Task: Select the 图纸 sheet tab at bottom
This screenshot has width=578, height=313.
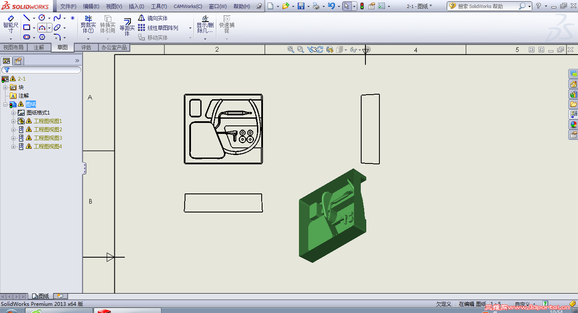Action: point(41,297)
